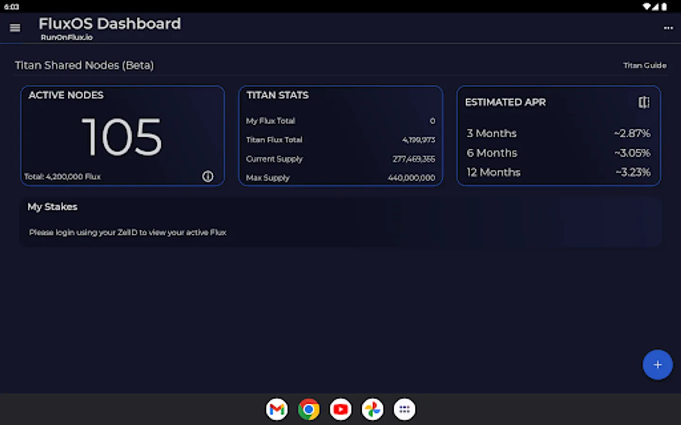This screenshot has height=425, width=681.
Task: Click the Current Supply value 277,469,355
Action: click(414, 159)
